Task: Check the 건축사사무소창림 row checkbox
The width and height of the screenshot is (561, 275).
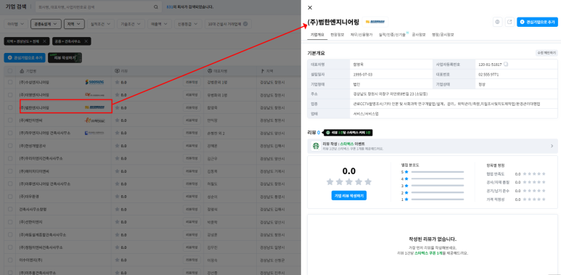Action: coord(10,209)
